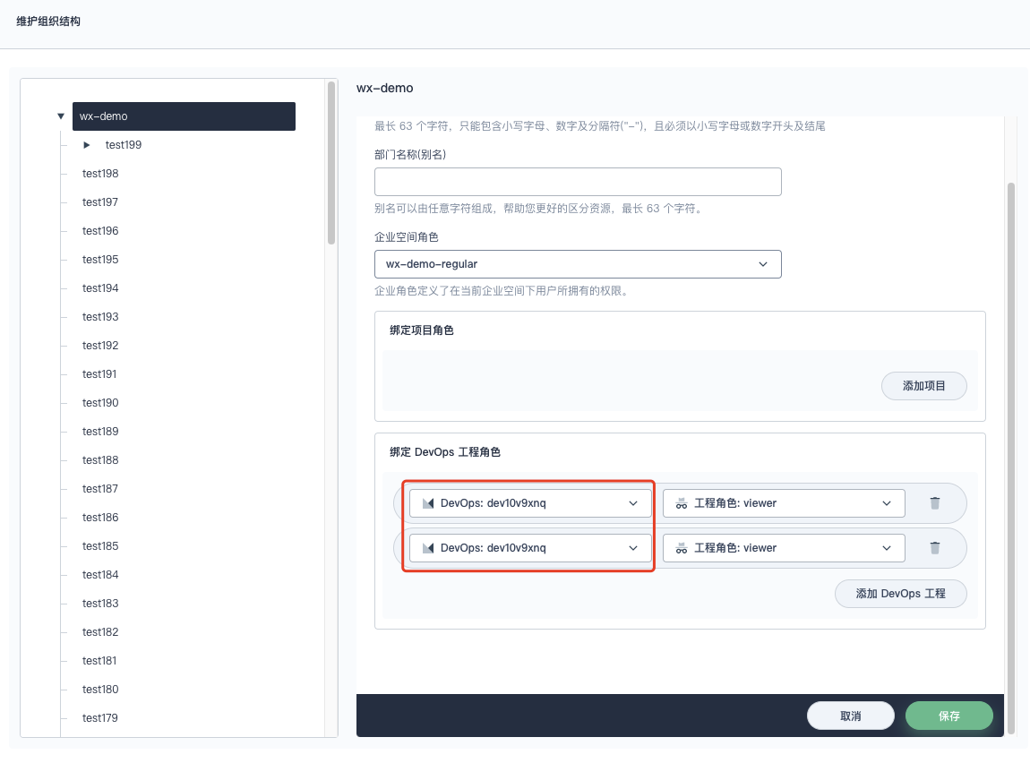Collapse the wx-demo node with its triangle icon
Screen dimensions: 1030x763
[61, 116]
